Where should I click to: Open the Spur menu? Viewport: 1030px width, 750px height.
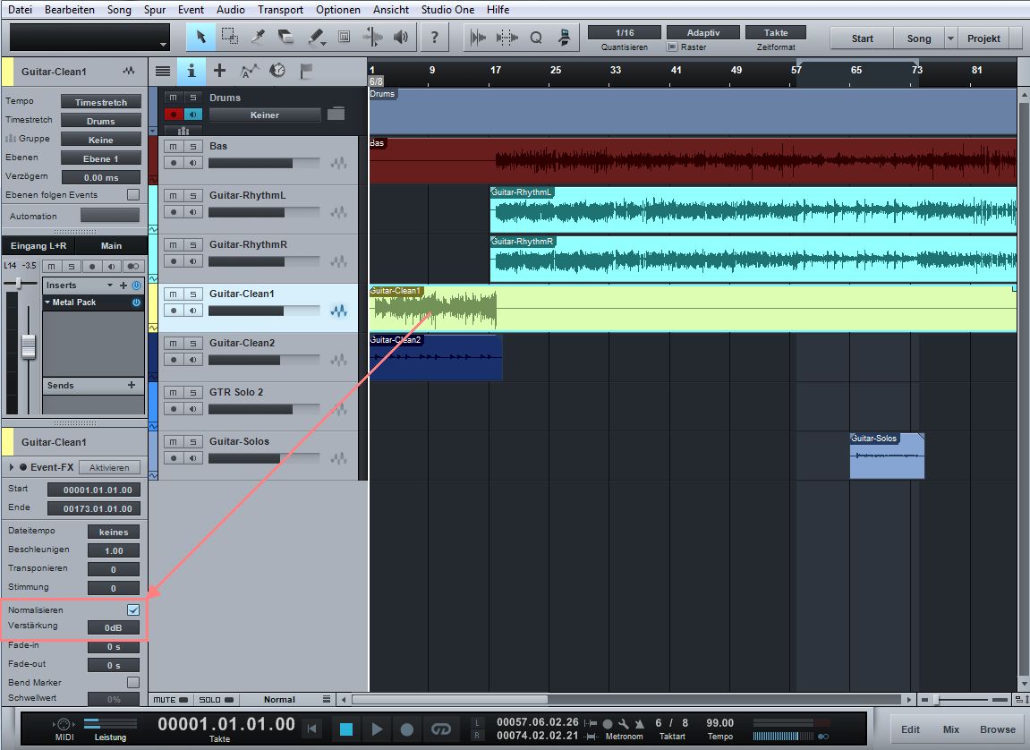155,9
